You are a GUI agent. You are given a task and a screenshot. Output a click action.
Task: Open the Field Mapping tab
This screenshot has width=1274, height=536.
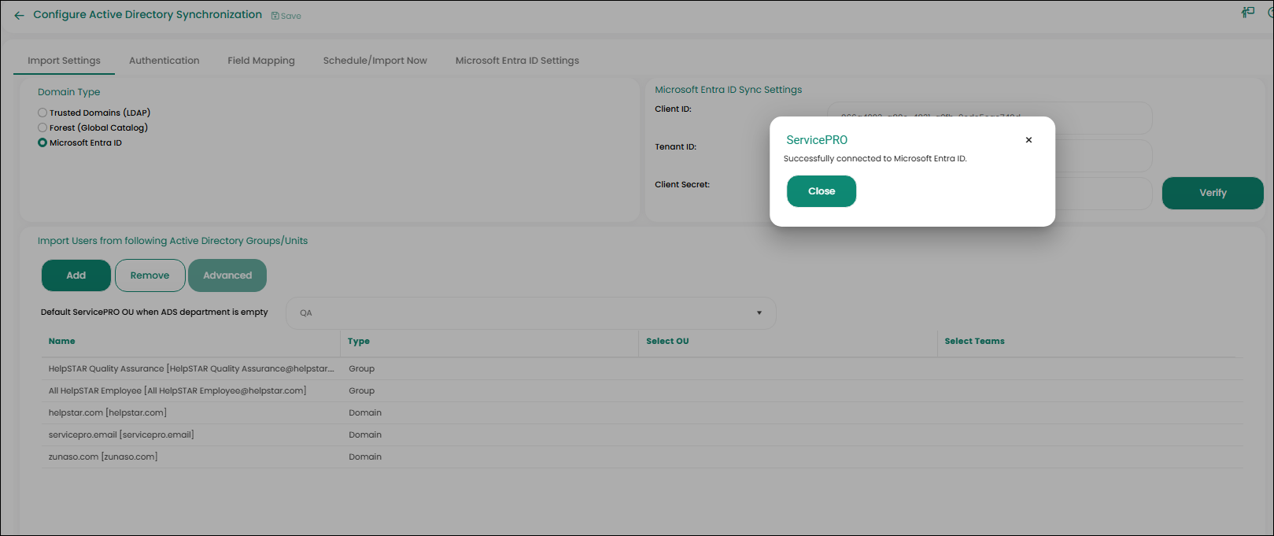[261, 61]
